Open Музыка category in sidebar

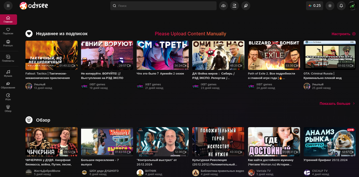click(x=8, y=74)
